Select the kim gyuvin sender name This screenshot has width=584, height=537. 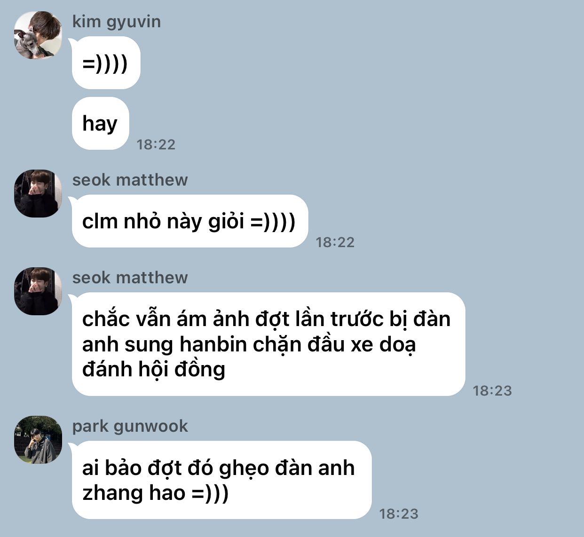(x=117, y=22)
